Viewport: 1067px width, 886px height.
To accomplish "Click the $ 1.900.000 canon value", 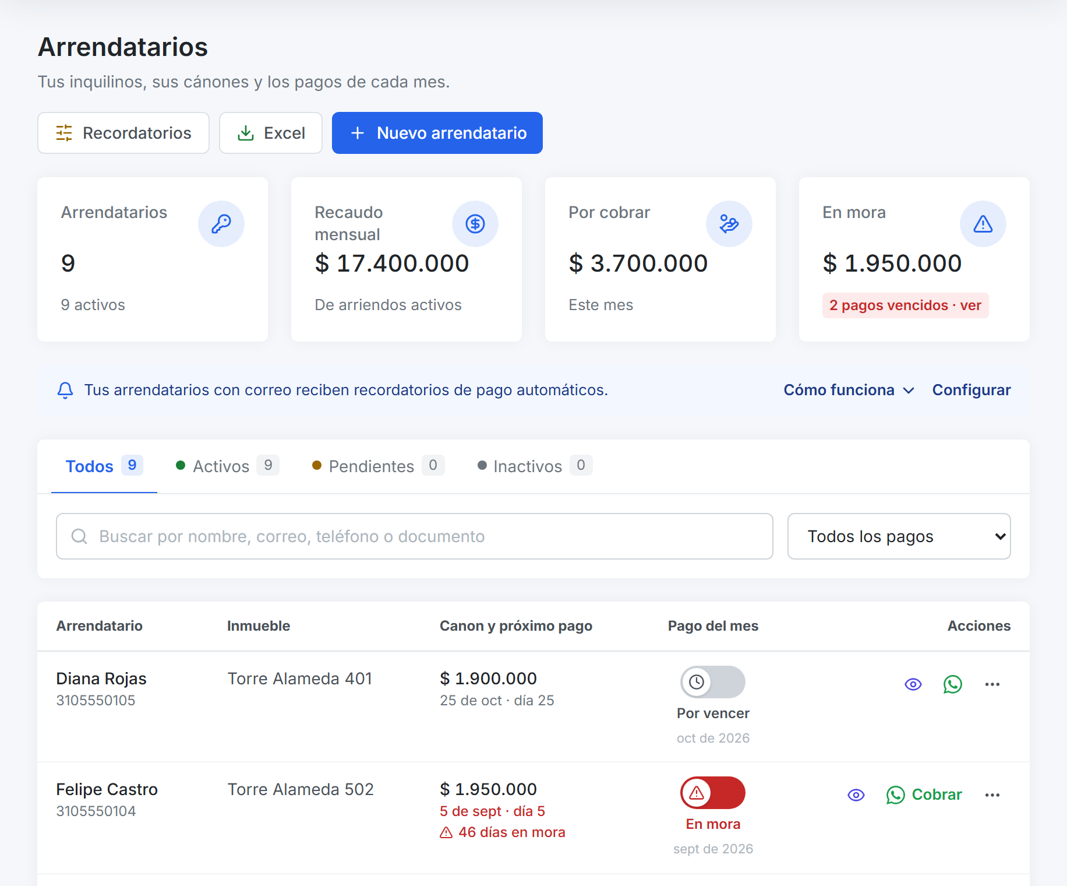I will pyautogui.click(x=488, y=678).
